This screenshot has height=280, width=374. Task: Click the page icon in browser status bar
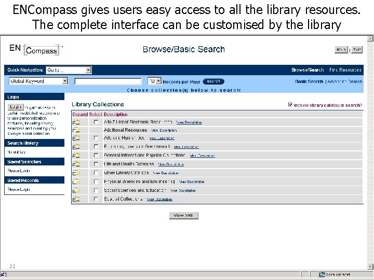[4, 274]
